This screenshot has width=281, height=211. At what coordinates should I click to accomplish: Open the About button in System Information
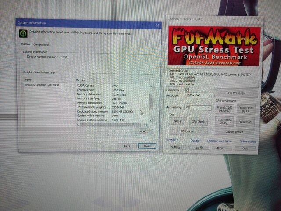[144, 131]
